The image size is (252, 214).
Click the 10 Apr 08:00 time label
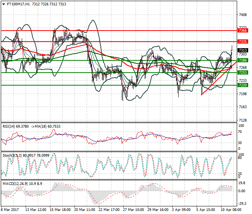coord(231,210)
